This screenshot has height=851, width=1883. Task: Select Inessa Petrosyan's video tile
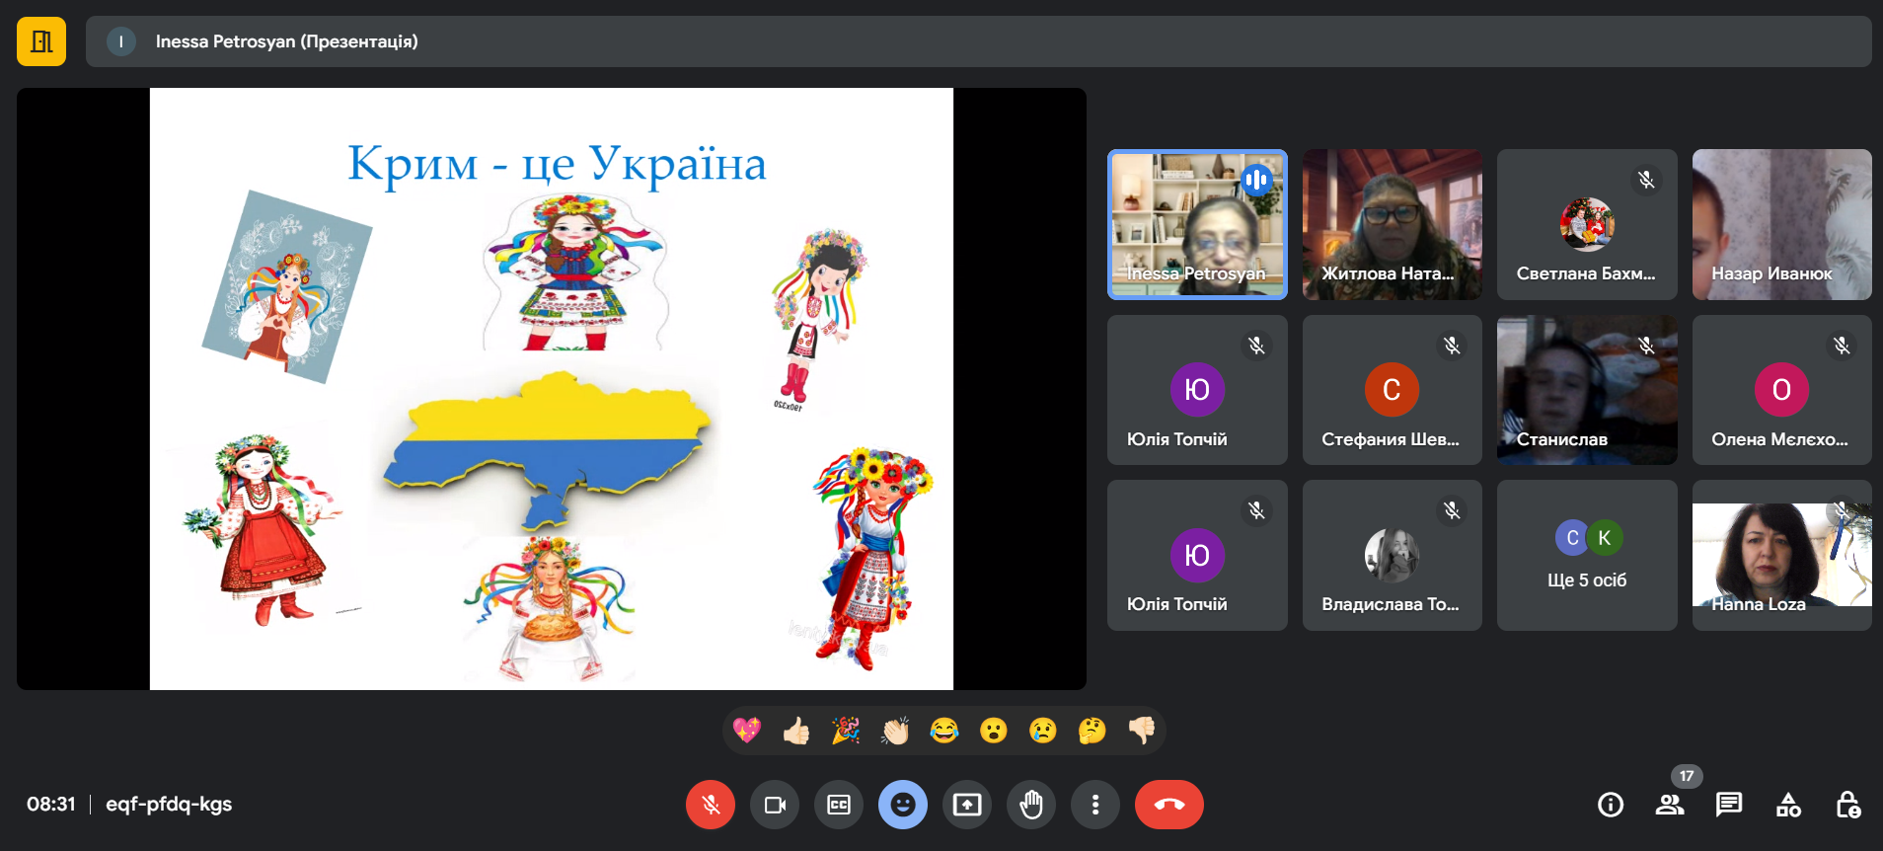click(1197, 224)
